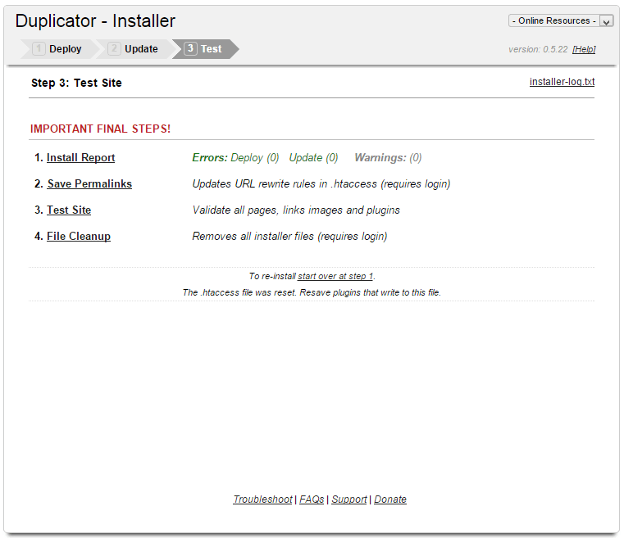Open the FAQs footer link
This screenshot has width=624, height=538.
pyautogui.click(x=312, y=500)
